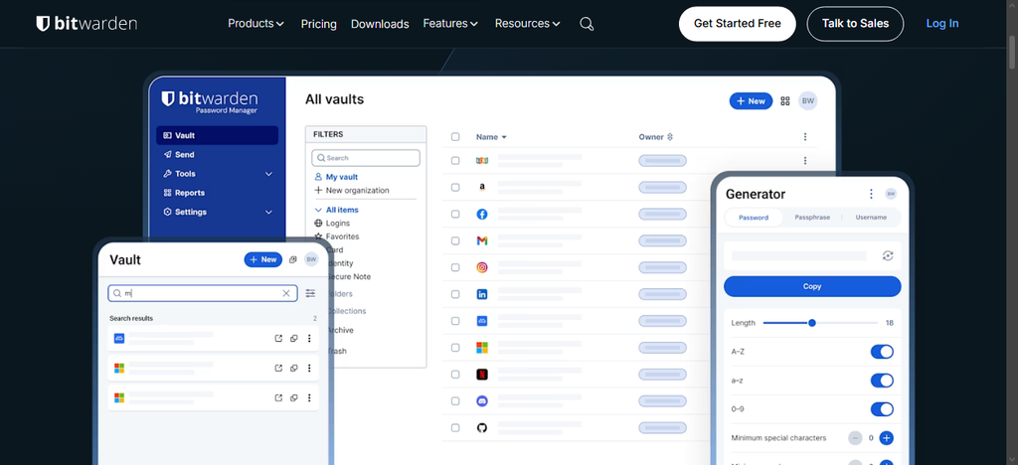Viewport: 1018px width, 465px height.
Task: Check the LinkedIn row checkbox
Action: click(455, 294)
